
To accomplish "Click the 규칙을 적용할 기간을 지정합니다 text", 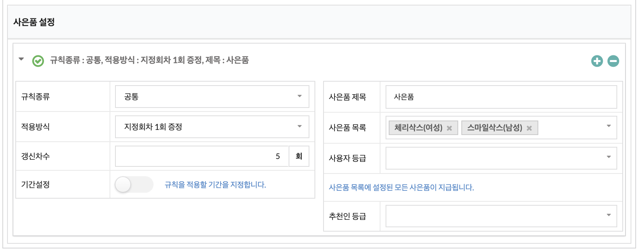I will coord(215,184).
